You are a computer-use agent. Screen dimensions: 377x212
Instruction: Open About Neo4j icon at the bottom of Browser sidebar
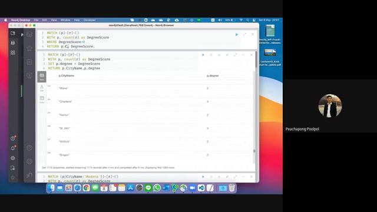pyautogui.click(x=29, y=175)
